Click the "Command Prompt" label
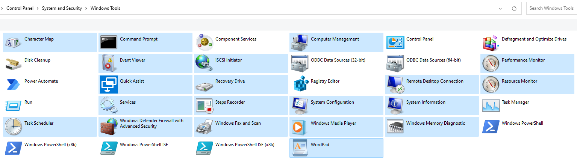The image size is (577, 160). 139,39
